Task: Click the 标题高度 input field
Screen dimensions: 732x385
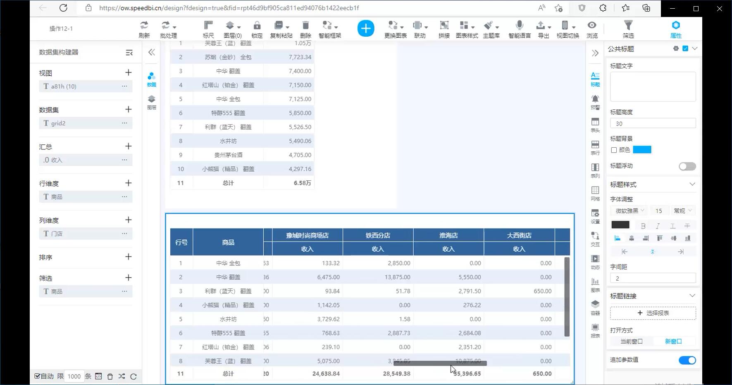Action: (x=653, y=123)
